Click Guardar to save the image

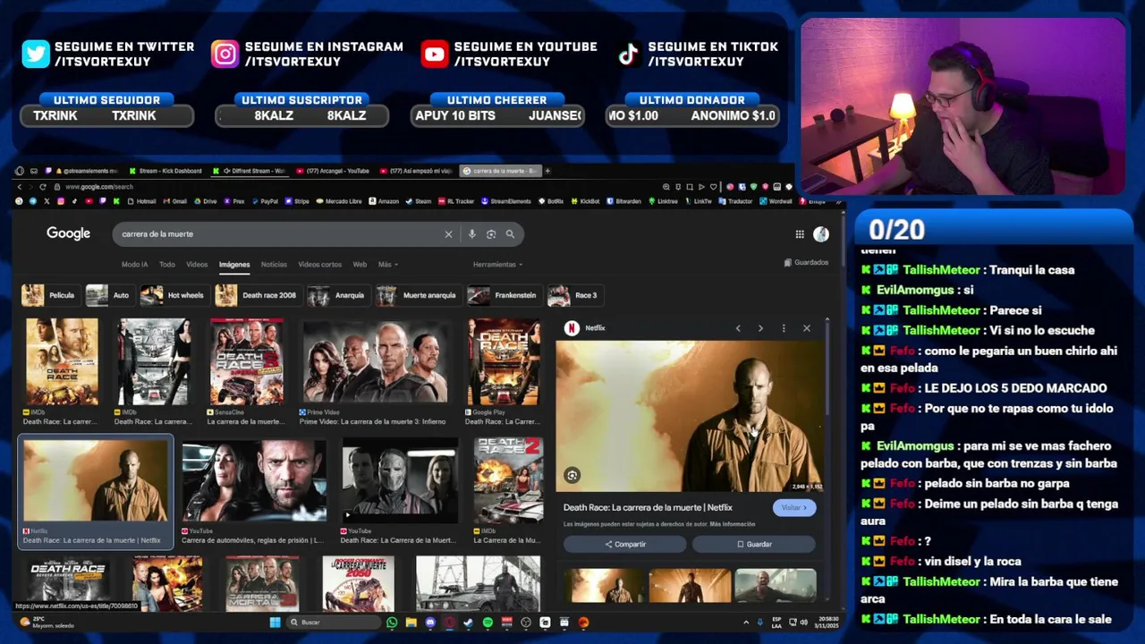coord(753,544)
